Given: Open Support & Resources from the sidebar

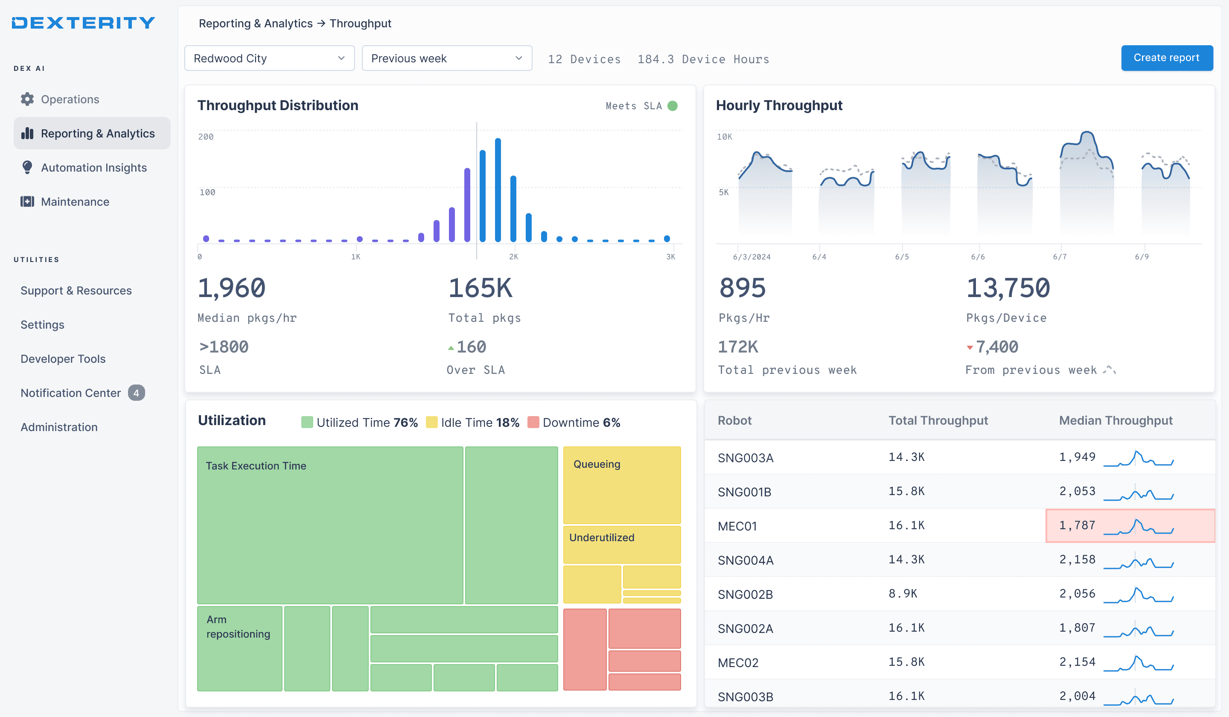Looking at the screenshot, I should coord(76,290).
